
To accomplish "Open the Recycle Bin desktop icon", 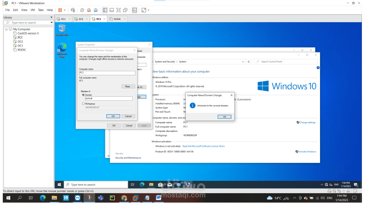I will click(62, 30).
